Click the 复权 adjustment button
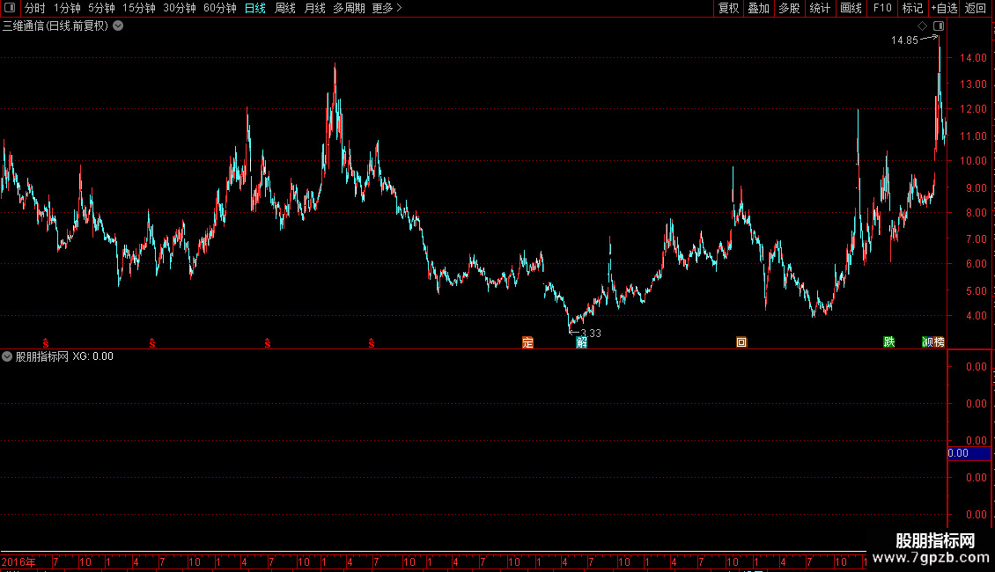This screenshot has width=995, height=572. coord(728,8)
